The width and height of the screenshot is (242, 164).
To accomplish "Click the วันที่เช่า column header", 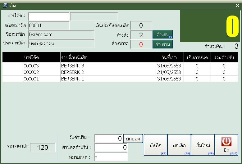I will tap(169, 57).
